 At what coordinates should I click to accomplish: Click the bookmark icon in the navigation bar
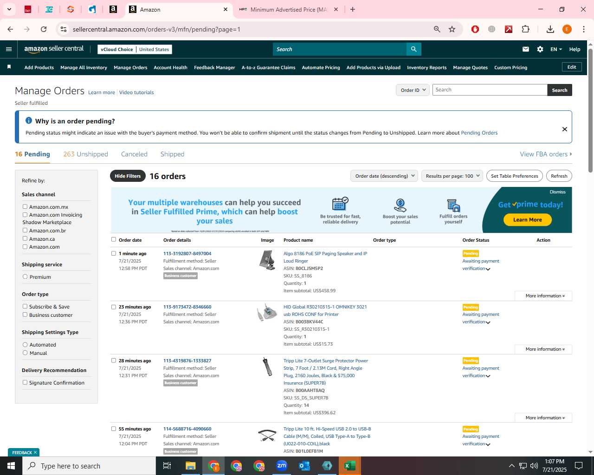pos(9,67)
